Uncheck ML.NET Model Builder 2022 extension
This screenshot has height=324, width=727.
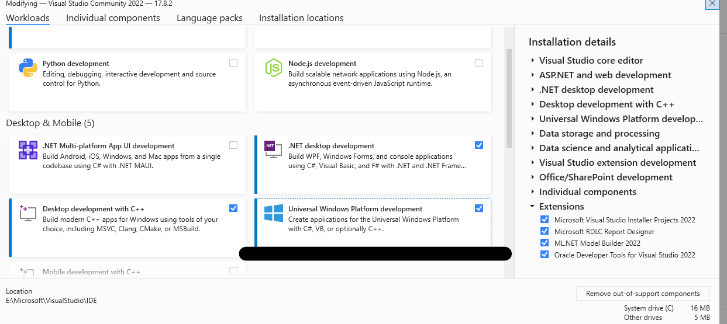click(x=545, y=243)
